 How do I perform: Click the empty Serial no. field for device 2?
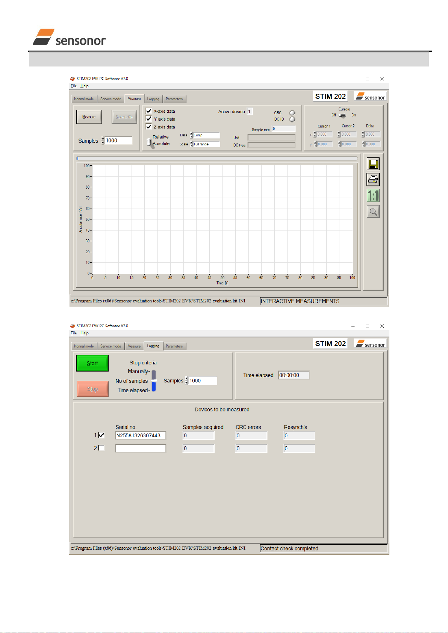pos(141,448)
